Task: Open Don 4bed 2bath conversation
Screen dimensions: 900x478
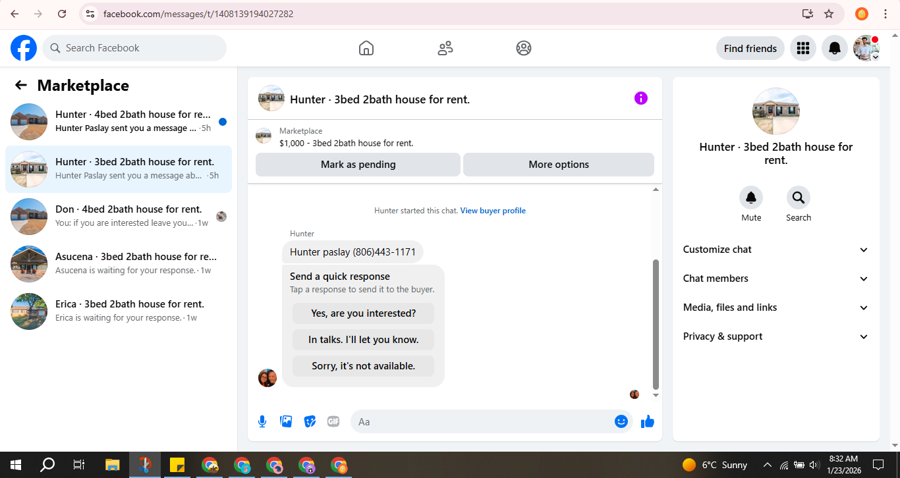Action: [x=119, y=217]
